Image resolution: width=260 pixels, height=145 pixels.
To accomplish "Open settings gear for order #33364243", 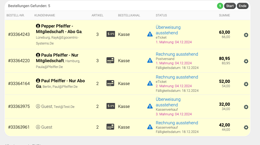I will 246,35.
